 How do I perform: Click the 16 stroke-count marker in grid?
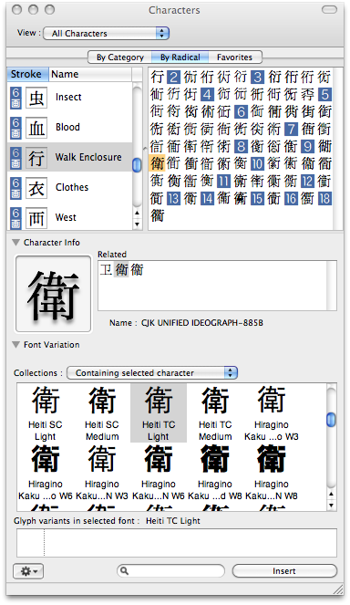[x=292, y=199]
